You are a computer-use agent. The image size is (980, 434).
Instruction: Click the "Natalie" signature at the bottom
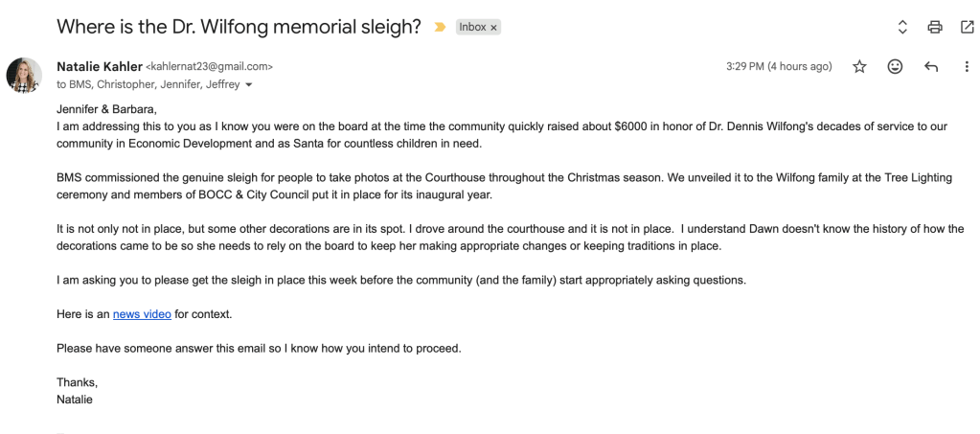coord(75,400)
